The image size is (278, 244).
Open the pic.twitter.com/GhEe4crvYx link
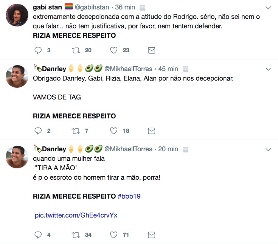click(76, 215)
